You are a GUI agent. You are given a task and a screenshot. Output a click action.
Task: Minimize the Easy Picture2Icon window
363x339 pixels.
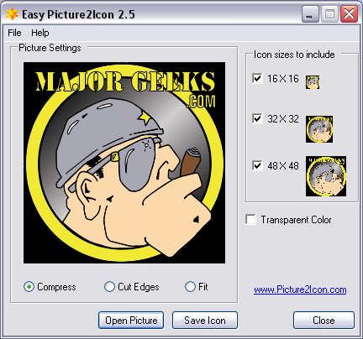[310, 14]
